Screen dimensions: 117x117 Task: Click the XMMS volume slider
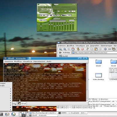coord(58,11)
